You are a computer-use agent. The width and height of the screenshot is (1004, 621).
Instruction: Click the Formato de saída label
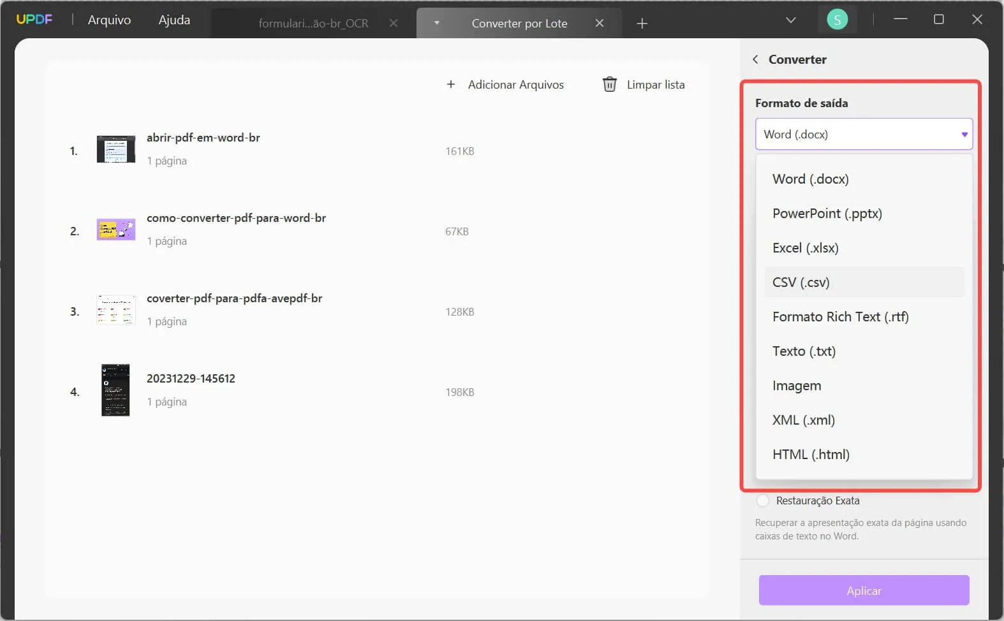tap(801, 103)
